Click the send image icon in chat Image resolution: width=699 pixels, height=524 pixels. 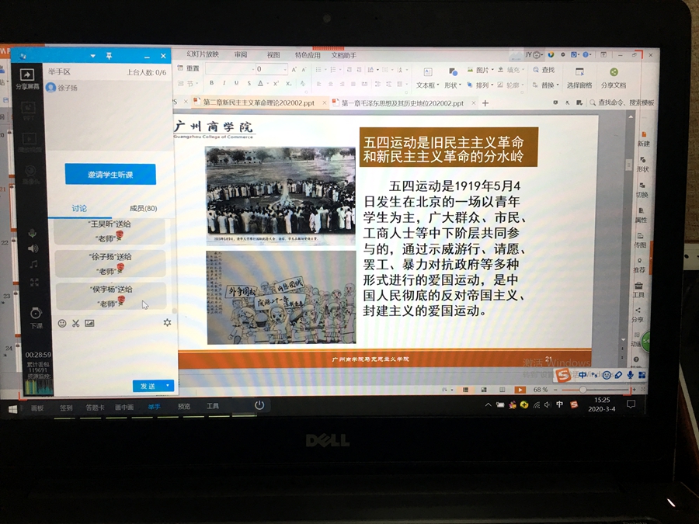(89, 323)
